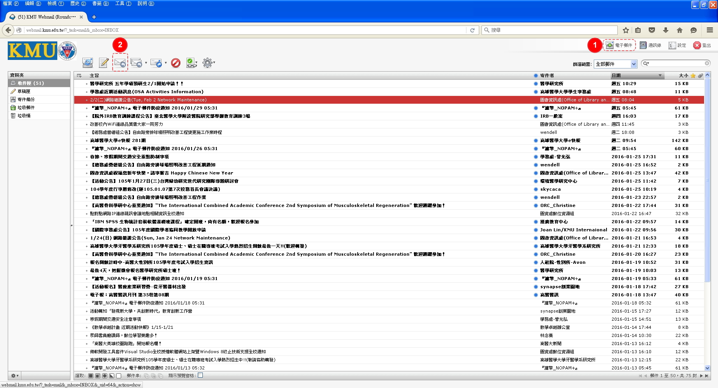The width and height of the screenshot is (718, 388).
Task: Open the 全部郵件 filter dropdown
Action: click(x=615, y=64)
